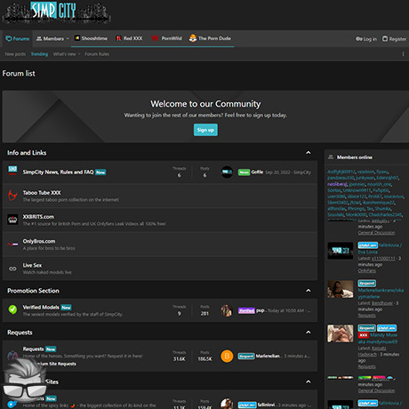This screenshot has width=409, height=409.
Task: Open the Forums tab
Action: pos(18,38)
